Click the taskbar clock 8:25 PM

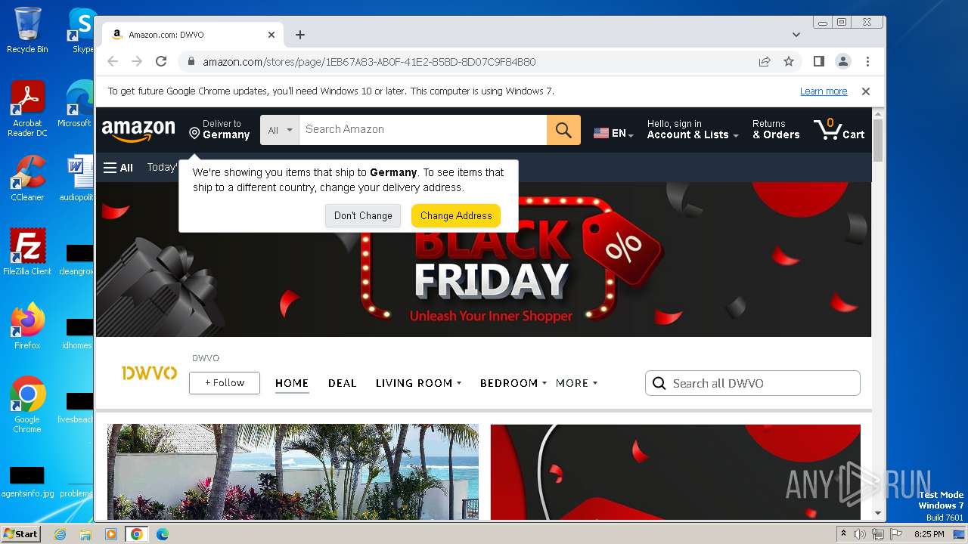929,534
